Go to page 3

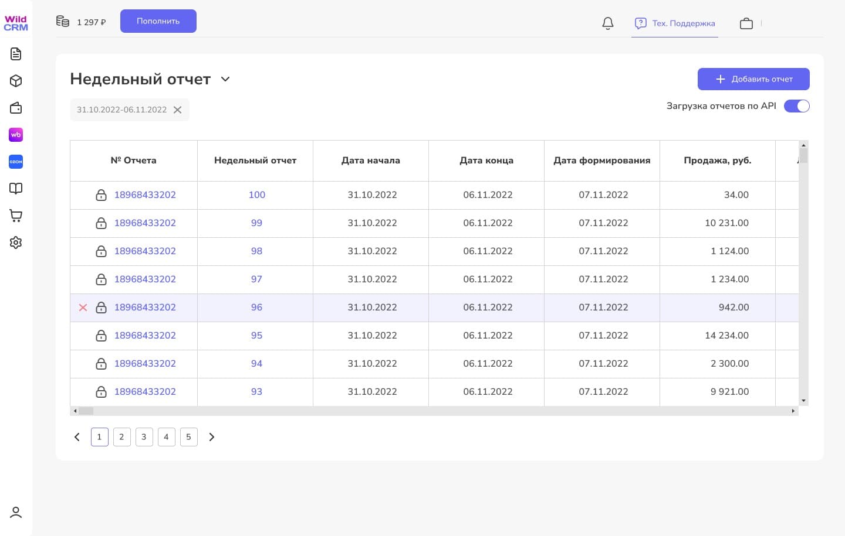coord(144,437)
